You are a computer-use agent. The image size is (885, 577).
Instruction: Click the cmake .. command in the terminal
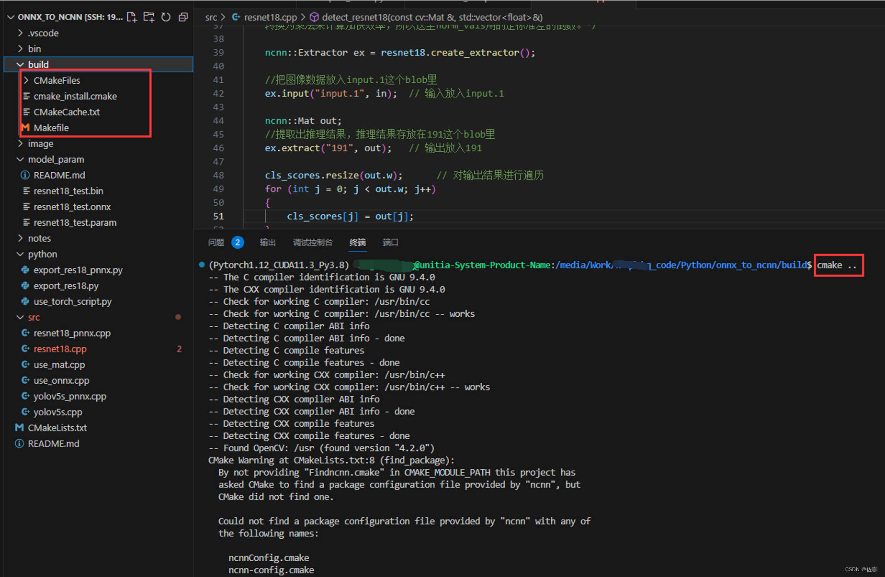tap(837, 265)
